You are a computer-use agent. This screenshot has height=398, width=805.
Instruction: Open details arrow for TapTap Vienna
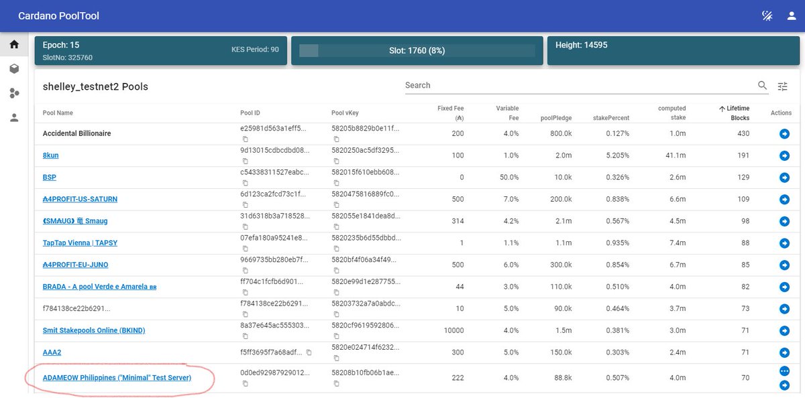pos(784,243)
